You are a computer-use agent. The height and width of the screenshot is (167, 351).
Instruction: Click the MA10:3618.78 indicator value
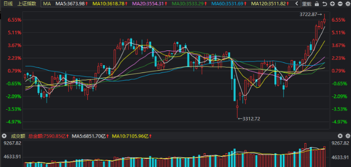point(108,4)
